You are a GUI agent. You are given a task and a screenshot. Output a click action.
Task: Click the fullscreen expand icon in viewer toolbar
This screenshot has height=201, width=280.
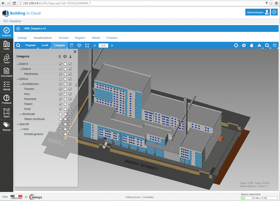point(87,45)
